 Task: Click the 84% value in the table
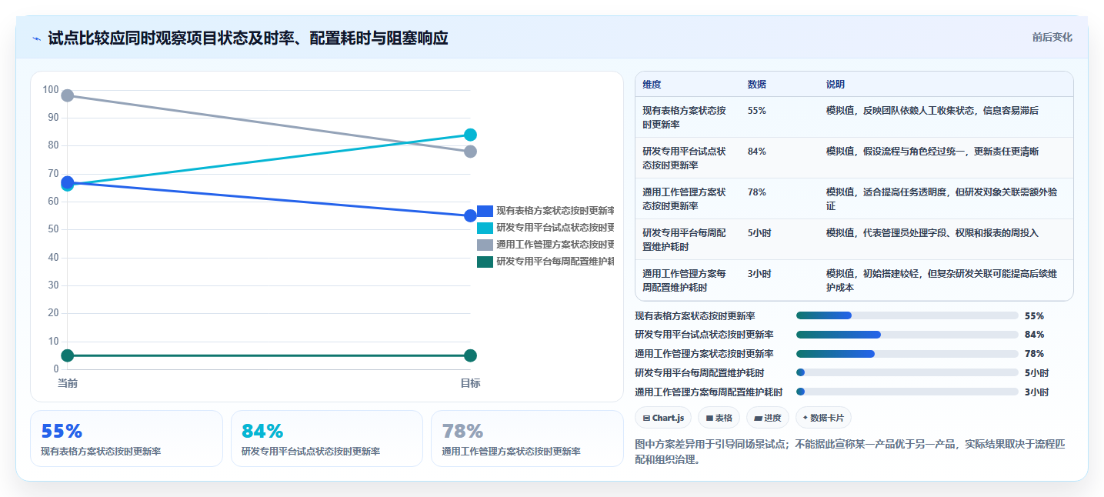[756, 152]
